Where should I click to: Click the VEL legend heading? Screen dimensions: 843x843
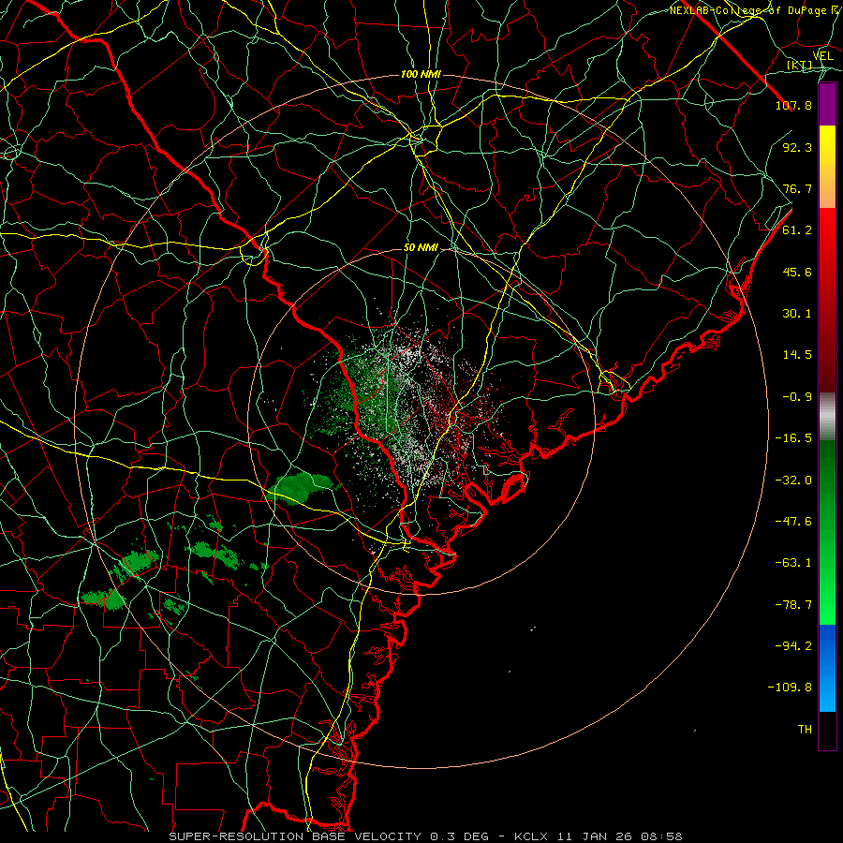tap(822, 56)
